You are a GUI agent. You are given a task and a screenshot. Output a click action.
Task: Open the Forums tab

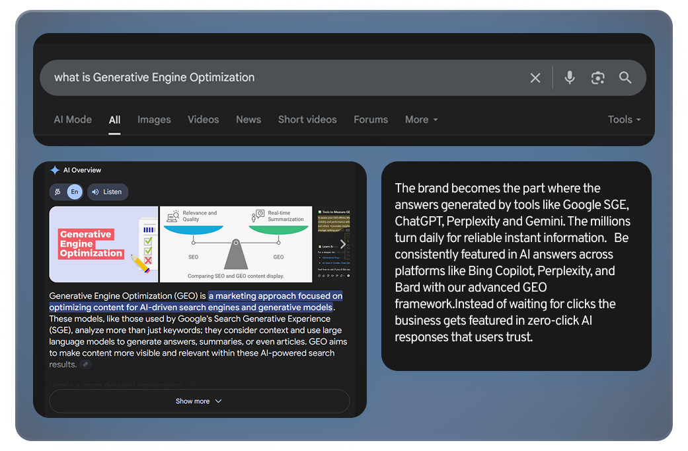pos(371,120)
